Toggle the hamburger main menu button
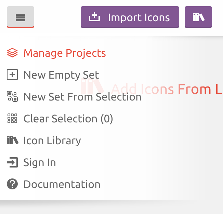This screenshot has width=223, height=214. point(21,17)
